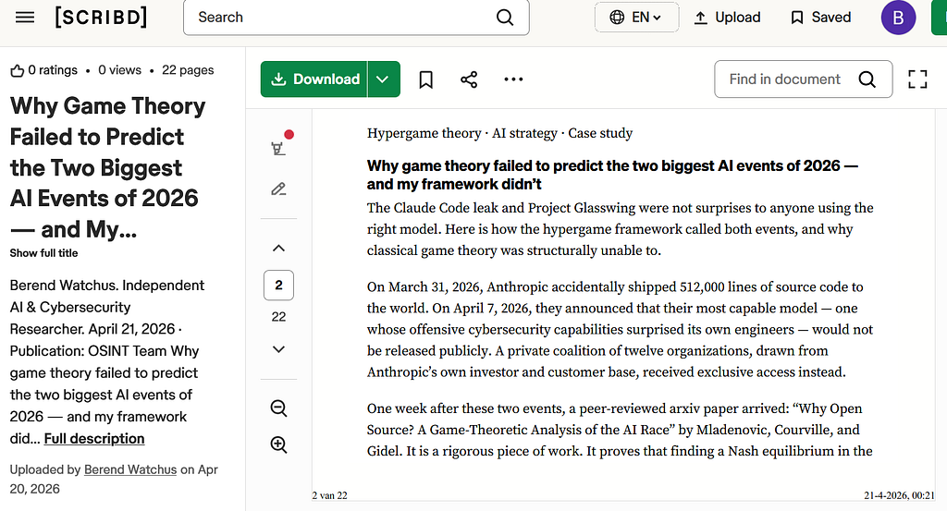The width and height of the screenshot is (947, 511).
Task: Go to the Scribd logo homepage
Action: pos(101,17)
